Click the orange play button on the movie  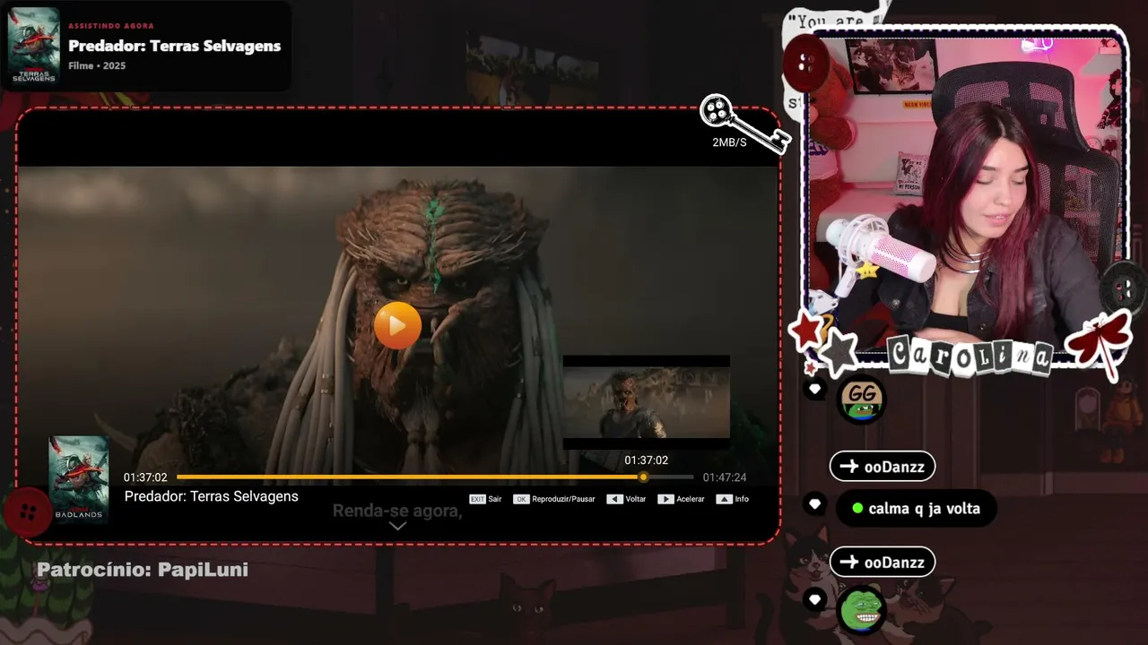pos(397,324)
